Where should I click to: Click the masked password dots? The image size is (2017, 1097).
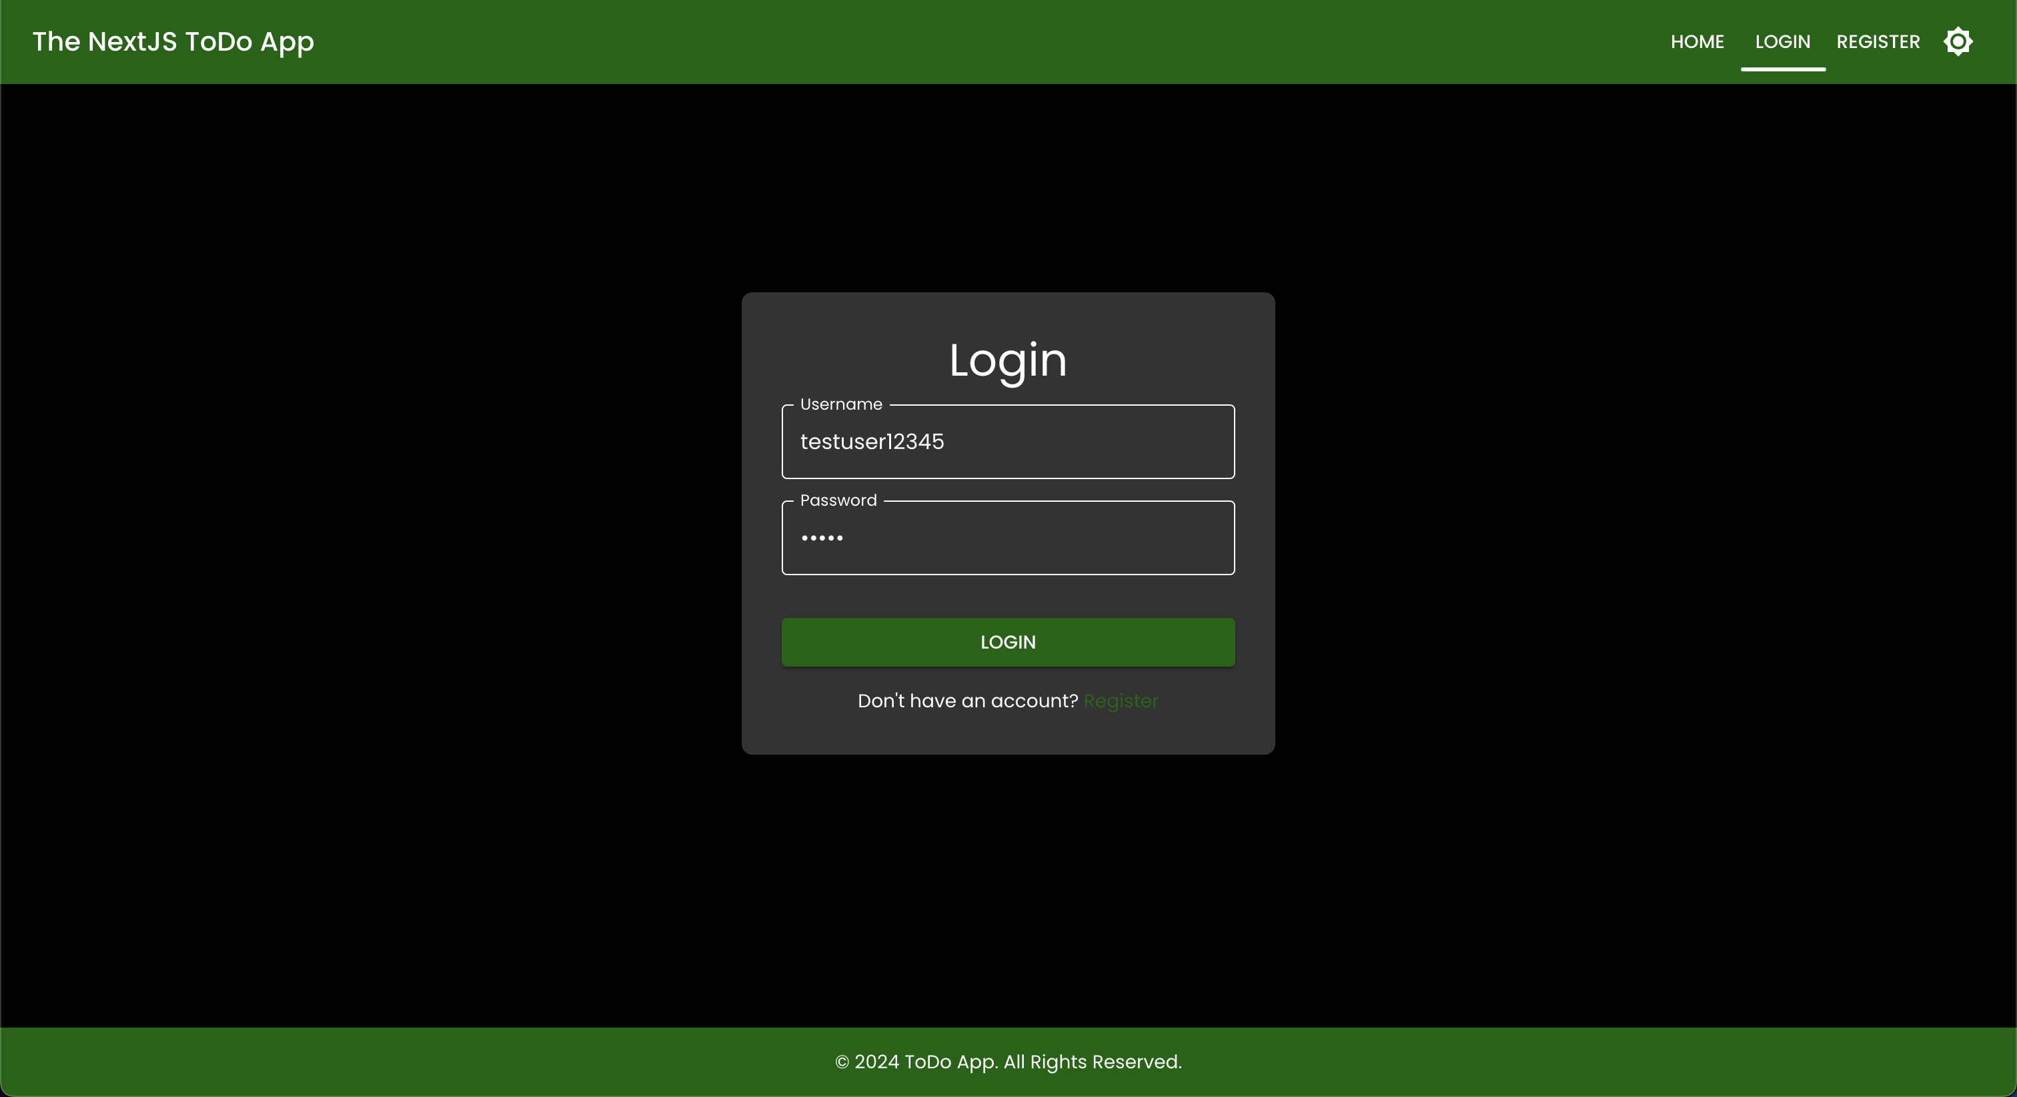point(821,538)
